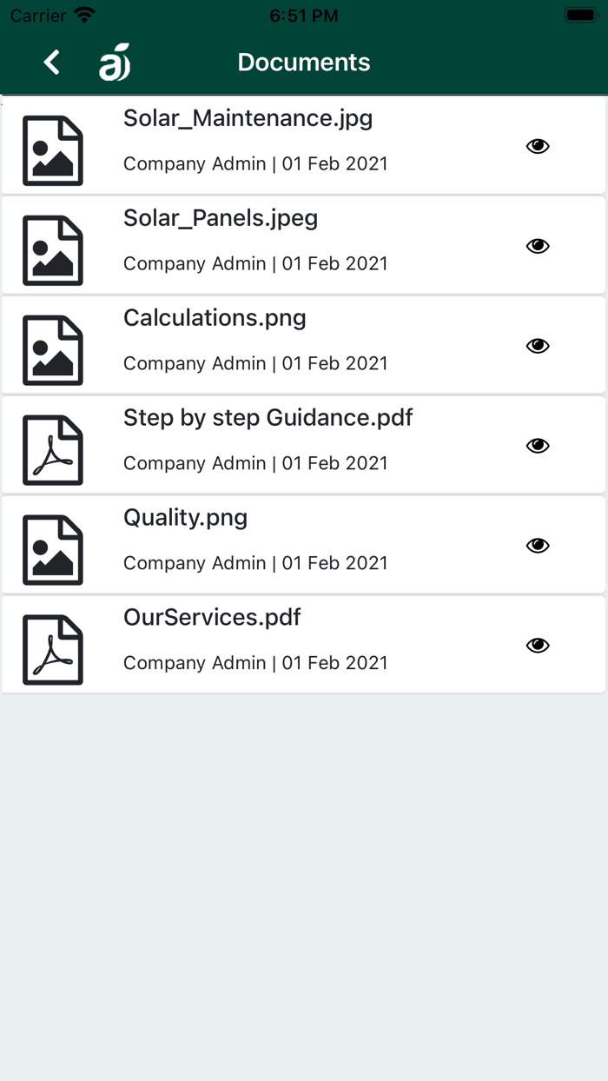The image size is (608, 1081).
Task: Tap the Documents header title
Action: [x=304, y=63]
